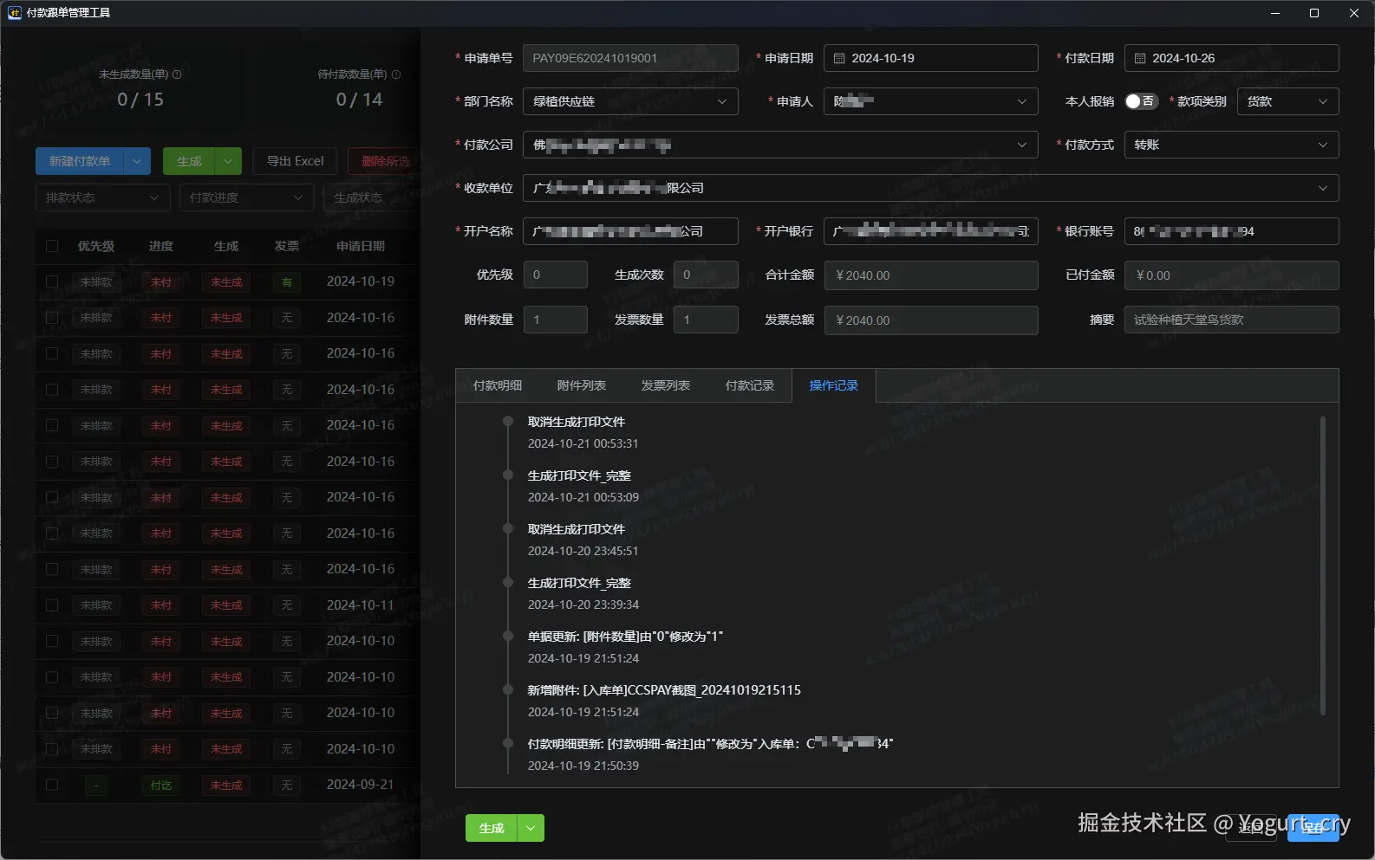
Task: Click the 摘要 field reading 试验种植天堂鸟货款
Action: click(1231, 320)
